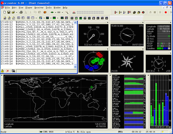Click the gear icon with red arrow

tap(143, 12)
